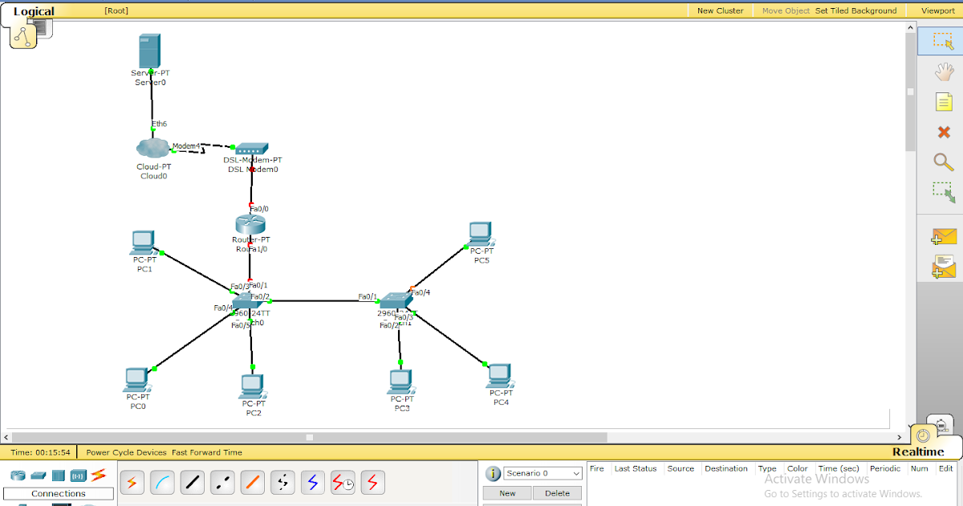Select the Place Note tool
The width and height of the screenshot is (963, 506).
(944, 101)
